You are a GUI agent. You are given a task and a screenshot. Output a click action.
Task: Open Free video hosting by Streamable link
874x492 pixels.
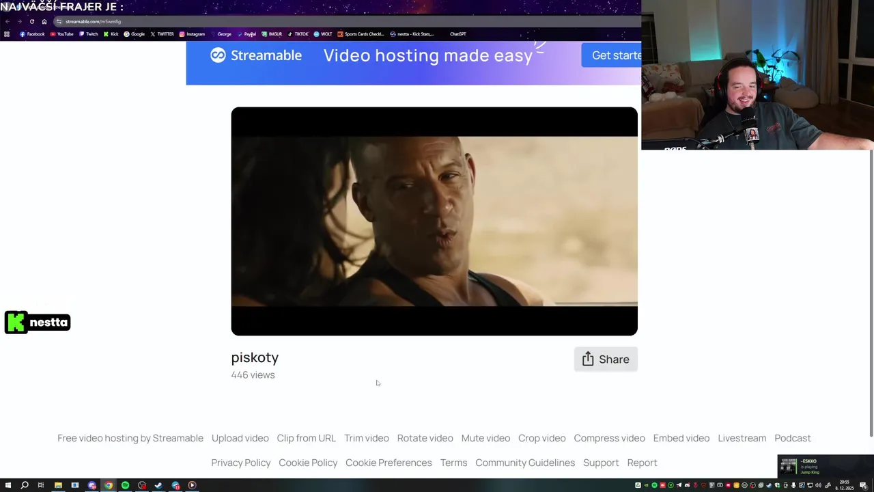point(130,438)
